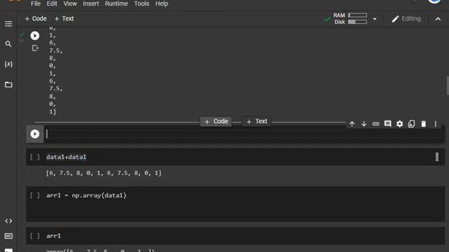Click the list output [6, 7.5, 8, 0, 1...]
The width and height of the screenshot is (449, 252).
[x=104, y=173]
